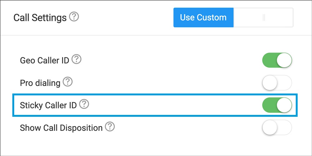312x156 pixels.
Task: Enable the Pro dialing switch
Action: coord(277,83)
